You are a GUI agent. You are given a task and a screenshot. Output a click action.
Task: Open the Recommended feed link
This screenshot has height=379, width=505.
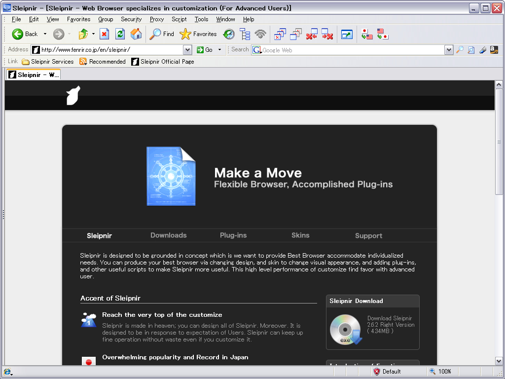(x=103, y=62)
